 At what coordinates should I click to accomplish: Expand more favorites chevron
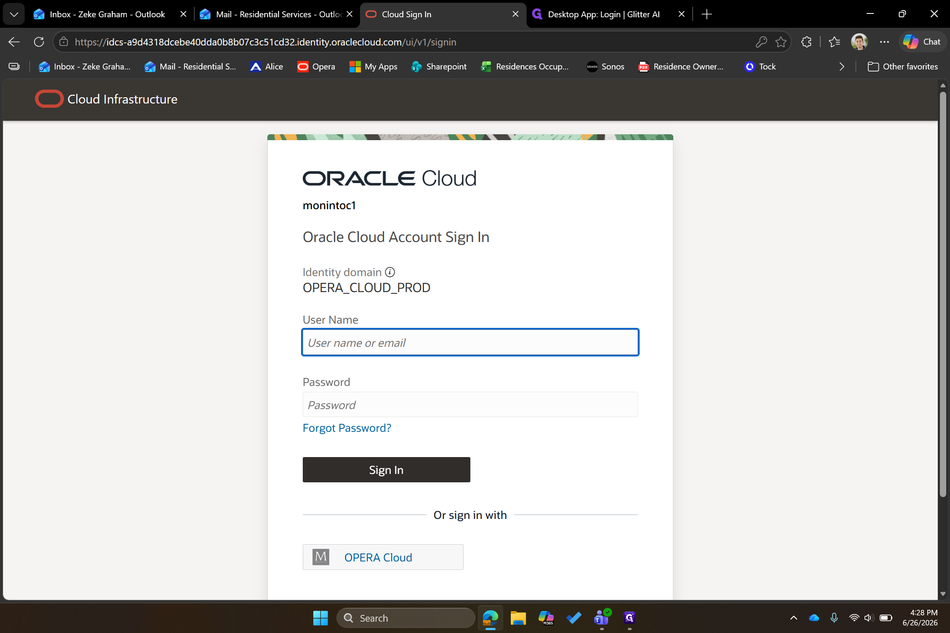[841, 66]
